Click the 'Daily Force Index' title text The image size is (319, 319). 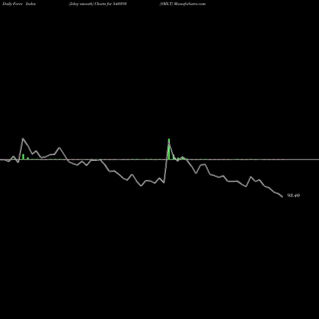[19, 4]
